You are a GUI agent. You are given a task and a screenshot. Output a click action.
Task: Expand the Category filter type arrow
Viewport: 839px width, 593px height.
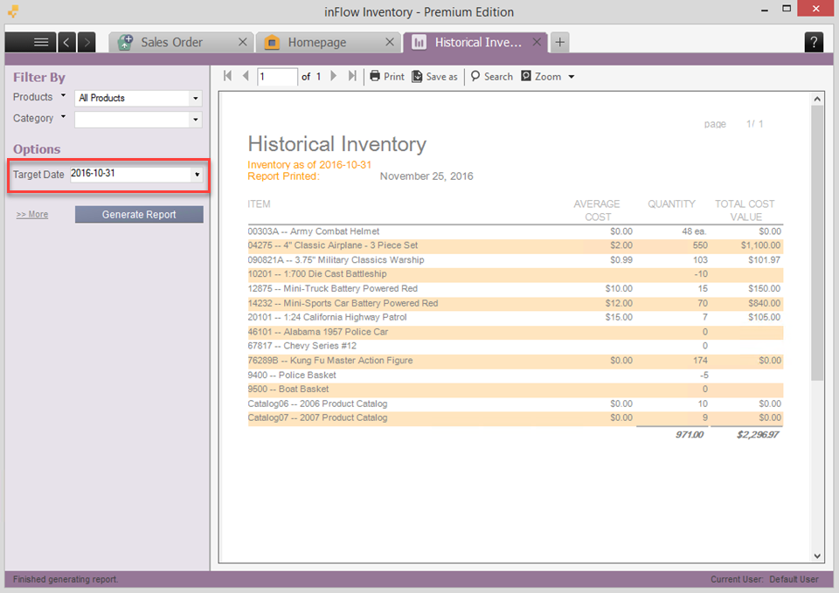click(63, 116)
